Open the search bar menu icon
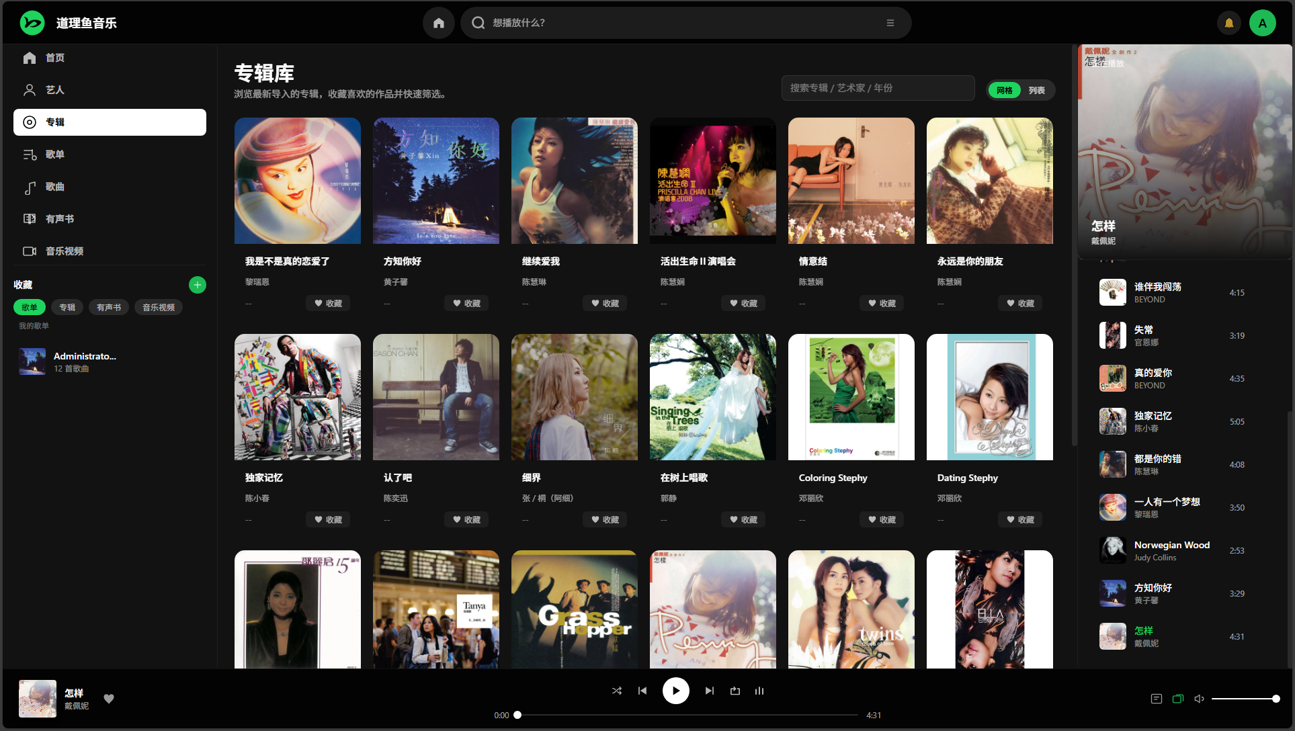This screenshot has width=1295, height=731. point(890,23)
